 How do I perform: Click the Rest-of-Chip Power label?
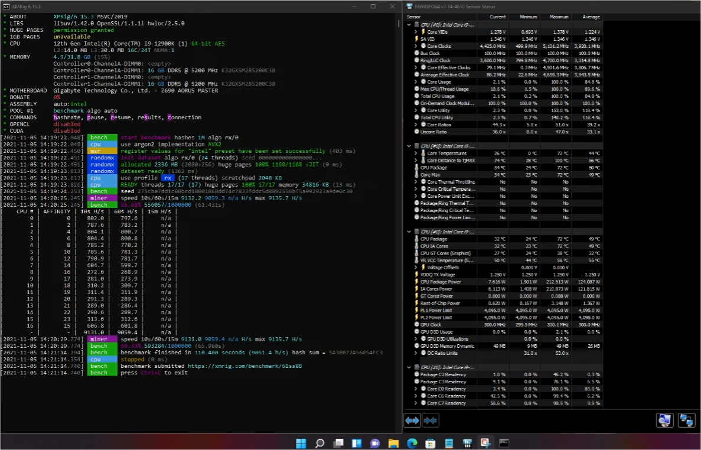pyautogui.click(x=440, y=304)
